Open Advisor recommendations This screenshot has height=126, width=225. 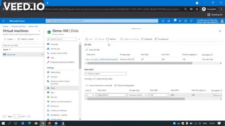[x=61, y=101]
